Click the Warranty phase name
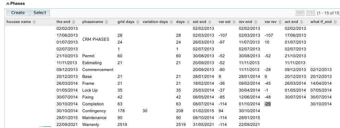 90,125
